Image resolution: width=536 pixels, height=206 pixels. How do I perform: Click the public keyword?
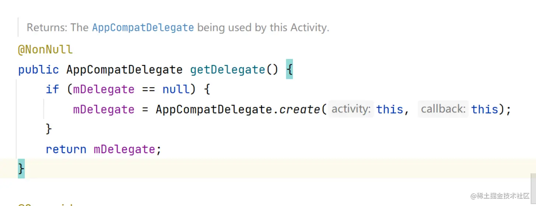(38, 69)
